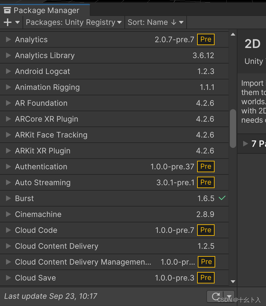Click Pre badge on Cloud Content Delivery Management
Image resolution: width=266 pixels, height=306 pixels.
pyautogui.click(x=206, y=262)
